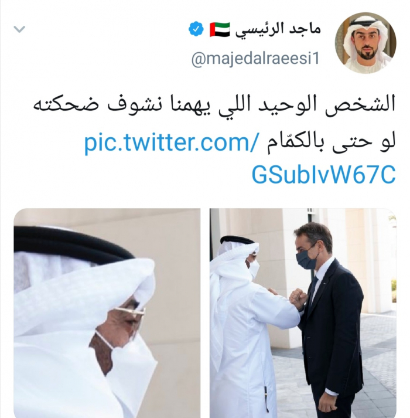The height and width of the screenshot is (418, 410).
Task: Open the right elbow-bump greeting photo
Action: (303, 313)
